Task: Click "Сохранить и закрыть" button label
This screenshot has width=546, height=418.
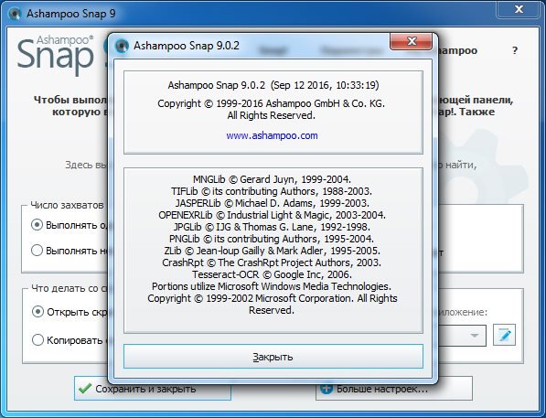Action: (145, 389)
